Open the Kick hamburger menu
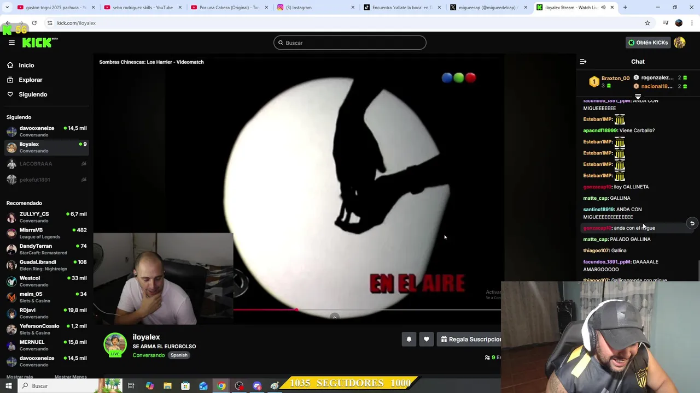700x393 pixels. pos(11,43)
